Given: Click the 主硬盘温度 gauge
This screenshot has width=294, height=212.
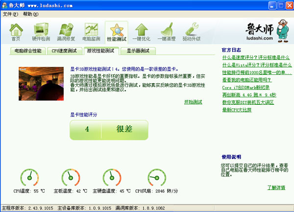Looking at the screenshot, I should tap(112, 178).
